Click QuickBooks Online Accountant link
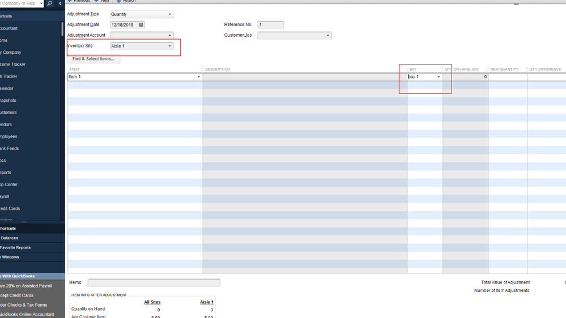This screenshot has width=566, height=318. coord(27,315)
